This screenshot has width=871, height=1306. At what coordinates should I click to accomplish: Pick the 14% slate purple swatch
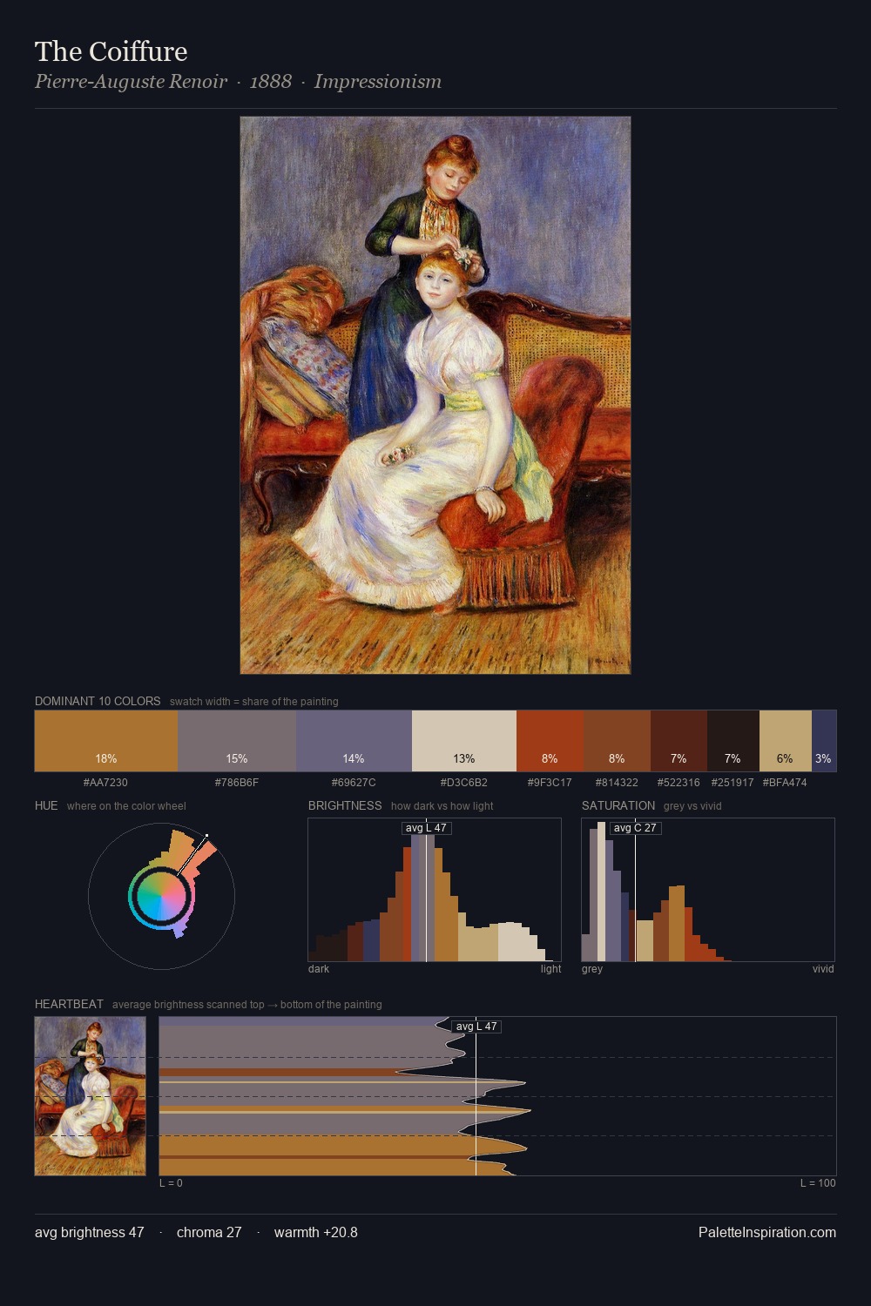point(354,741)
